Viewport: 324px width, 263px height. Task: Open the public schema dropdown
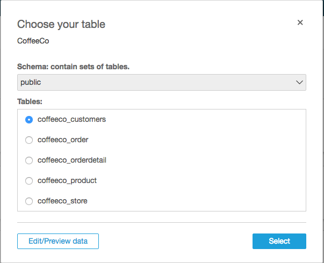161,82
